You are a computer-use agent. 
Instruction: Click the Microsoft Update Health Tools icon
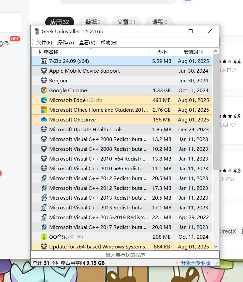44,129
